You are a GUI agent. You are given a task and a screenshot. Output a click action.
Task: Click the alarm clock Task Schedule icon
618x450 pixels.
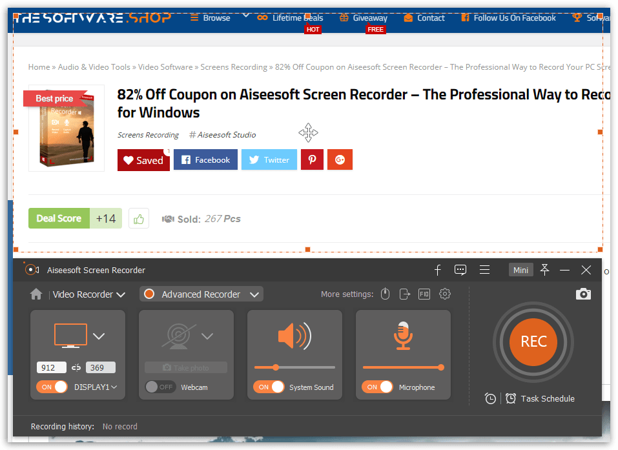[x=511, y=399]
